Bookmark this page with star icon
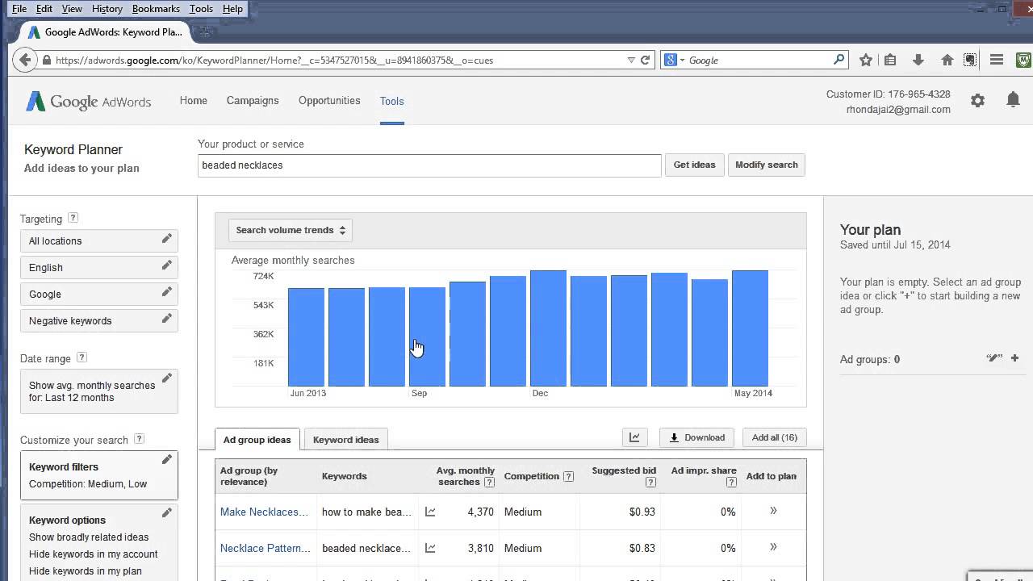The height and width of the screenshot is (581, 1033). [x=866, y=60]
